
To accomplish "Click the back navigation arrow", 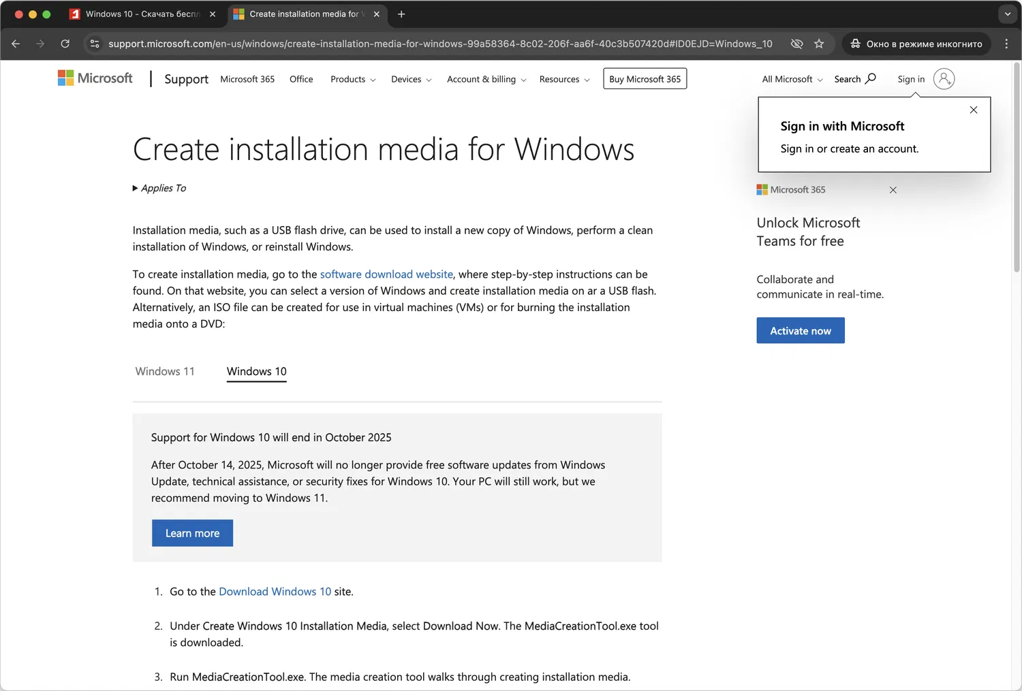I will pos(16,44).
